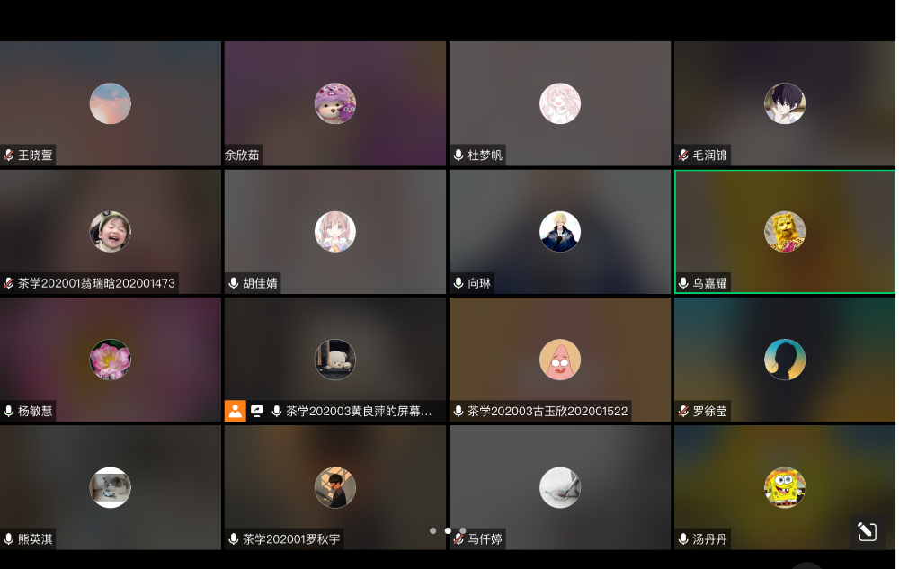
Task: Select 杨敏慧's pink flower avatar
Action: coord(111,360)
